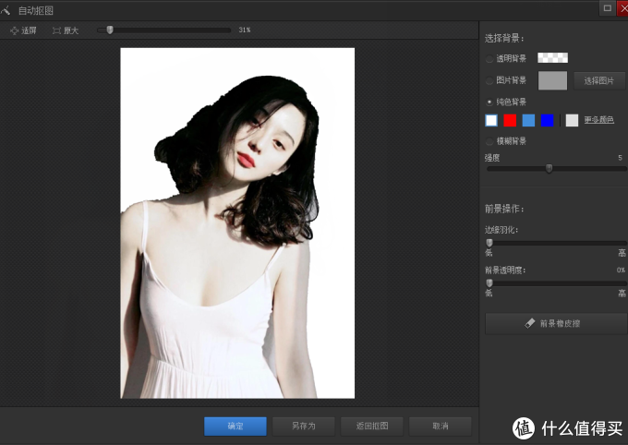Viewport: 628px width, 445px height.
Task: Open the 更多颜色 link
Action: pyautogui.click(x=598, y=120)
